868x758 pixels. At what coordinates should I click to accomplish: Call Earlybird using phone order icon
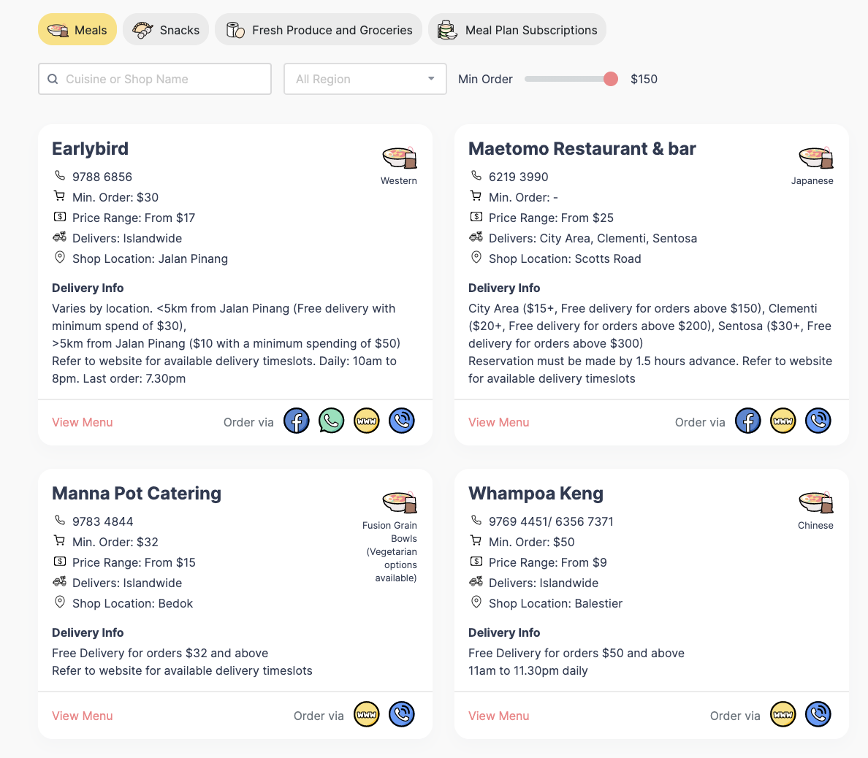(401, 421)
